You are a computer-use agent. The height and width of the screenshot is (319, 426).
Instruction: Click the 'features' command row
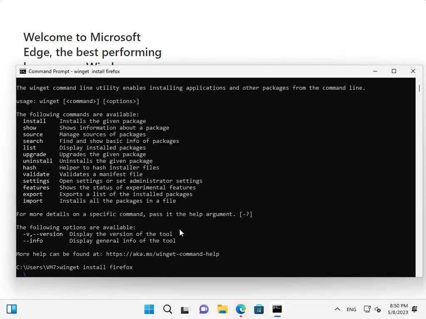coord(109,188)
